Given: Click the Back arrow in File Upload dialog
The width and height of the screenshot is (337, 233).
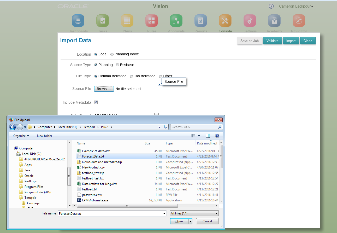Looking at the screenshot, I should pyautogui.click(x=13, y=127).
